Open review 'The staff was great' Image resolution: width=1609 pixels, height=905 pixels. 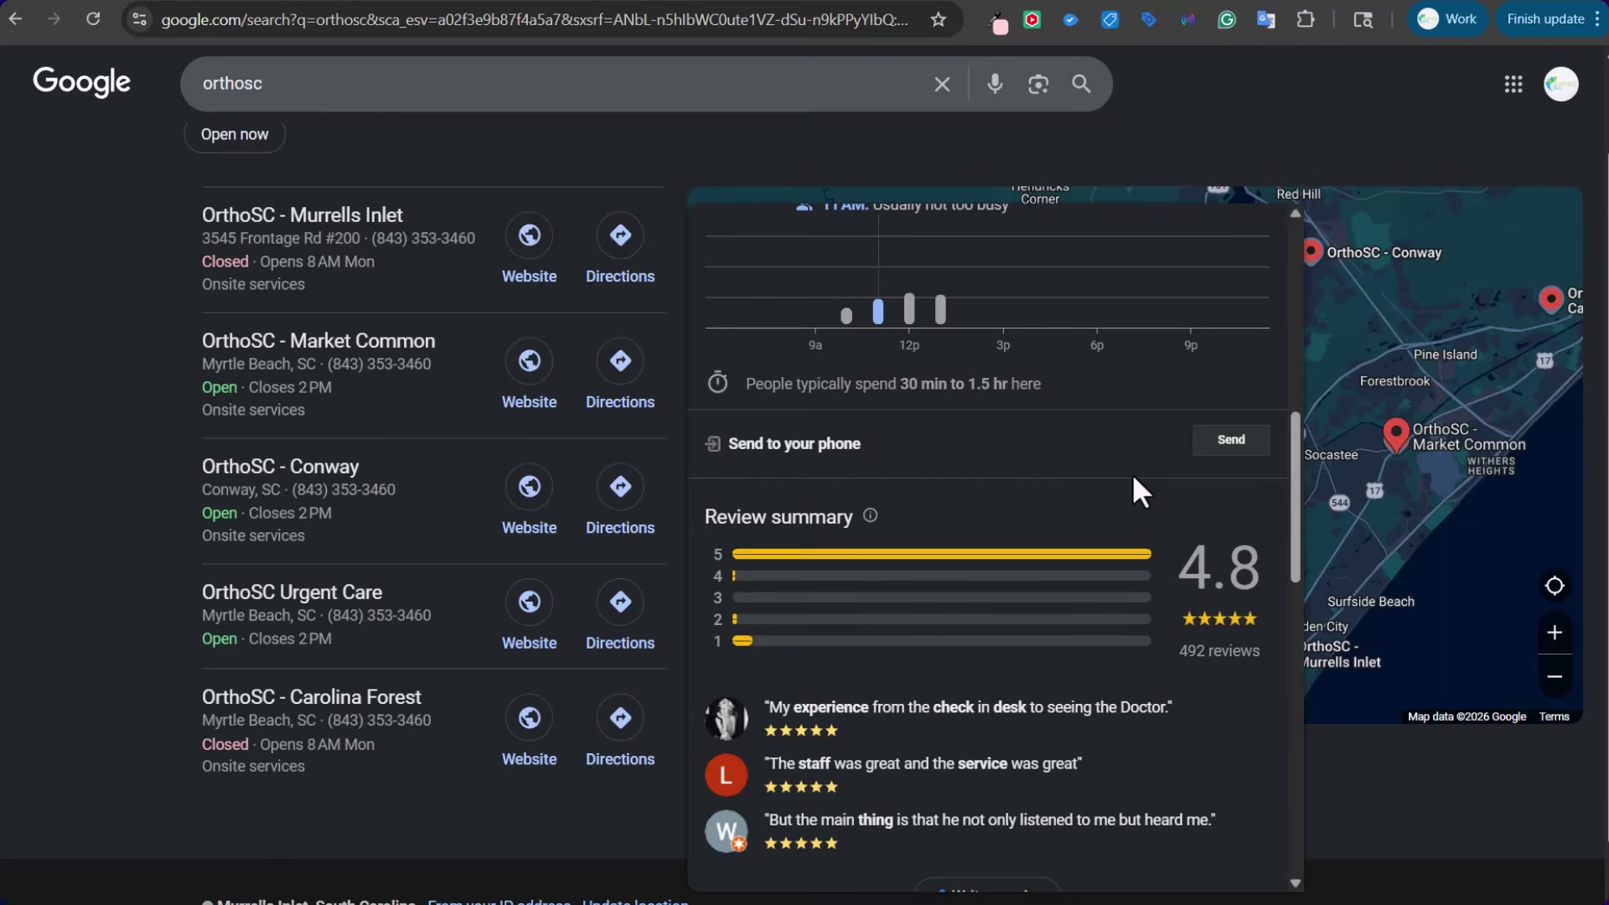click(923, 763)
